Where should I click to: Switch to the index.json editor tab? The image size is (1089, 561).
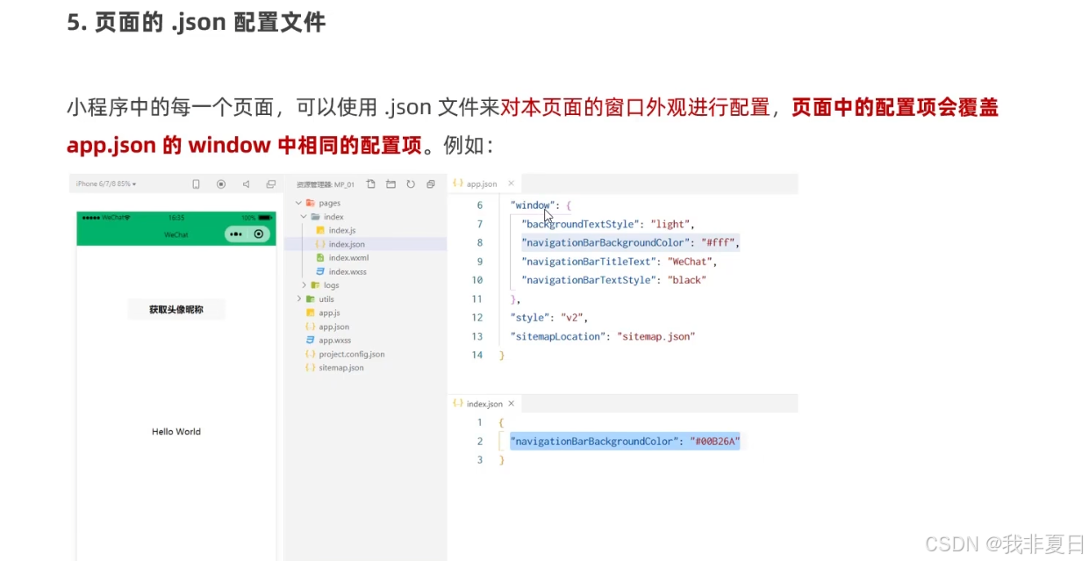[x=484, y=404]
